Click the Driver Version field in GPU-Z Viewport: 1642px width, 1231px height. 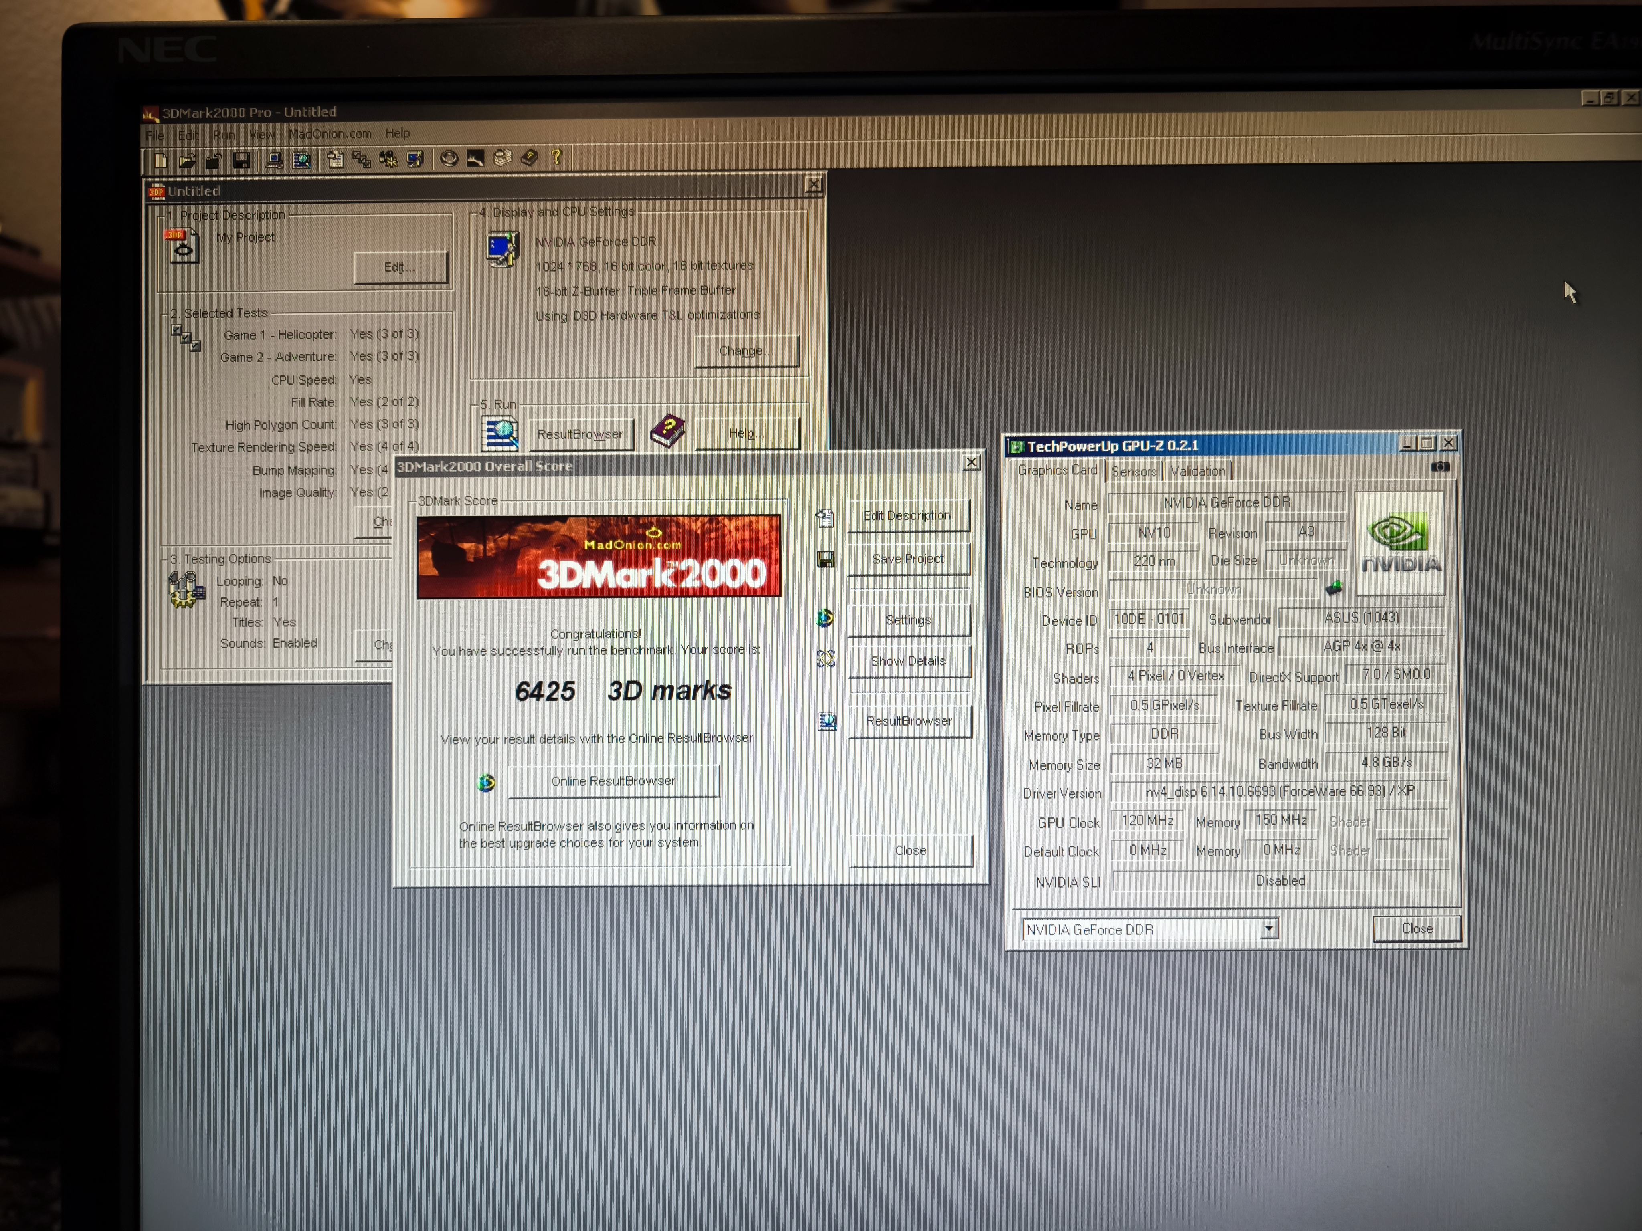pos(1278,792)
